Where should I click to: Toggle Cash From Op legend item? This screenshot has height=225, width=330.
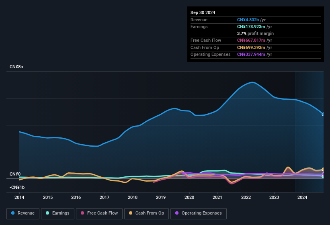(x=146, y=213)
